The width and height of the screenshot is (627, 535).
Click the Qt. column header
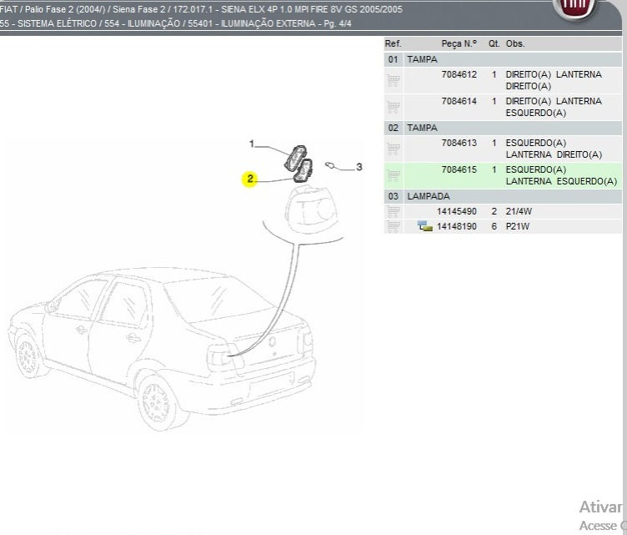[x=494, y=43]
